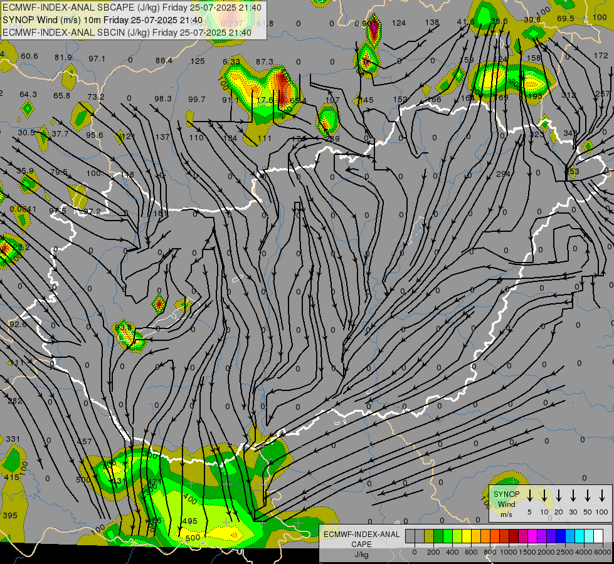614x564 pixels.
Task: Click the SBCAPE title line in header box
Action: (x=132, y=8)
